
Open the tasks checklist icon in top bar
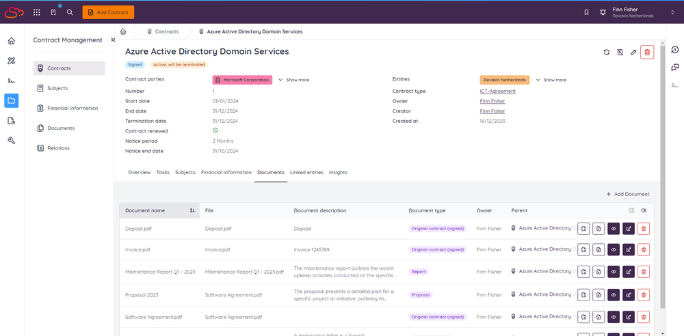coord(53,12)
